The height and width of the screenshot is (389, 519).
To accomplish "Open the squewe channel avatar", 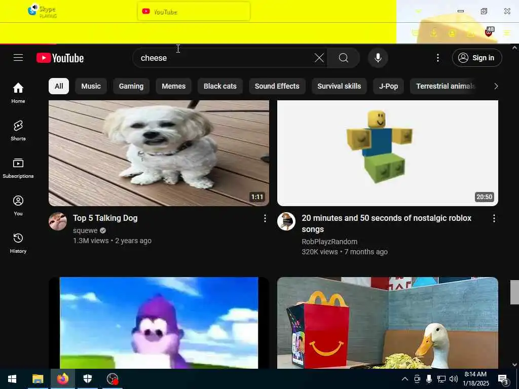I will [x=58, y=221].
